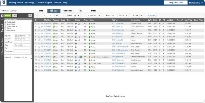Expand the Share dropdown arrow
The image size is (205, 103).
[141, 16]
